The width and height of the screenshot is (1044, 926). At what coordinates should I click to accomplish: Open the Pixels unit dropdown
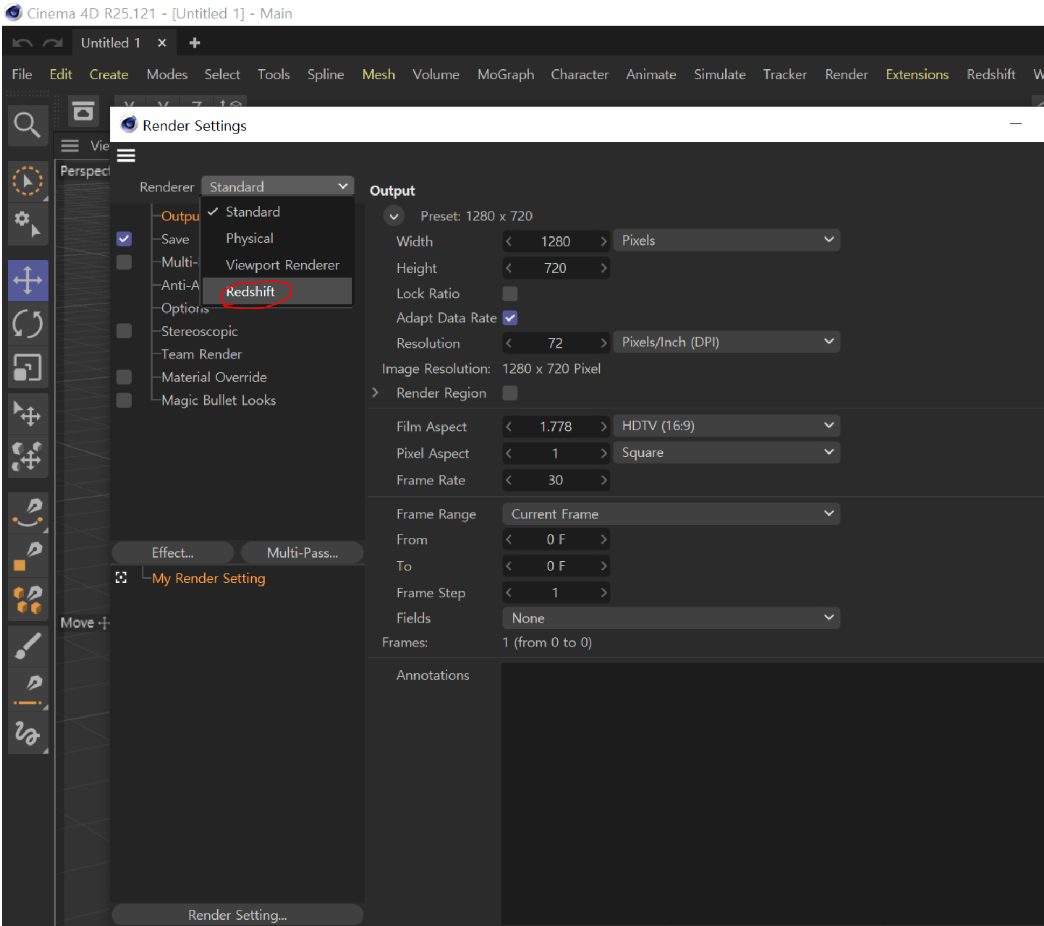[727, 240]
